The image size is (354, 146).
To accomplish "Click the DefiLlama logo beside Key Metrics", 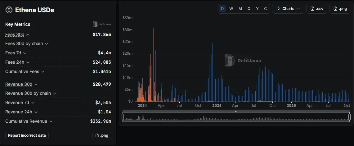I will coord(102,24).
